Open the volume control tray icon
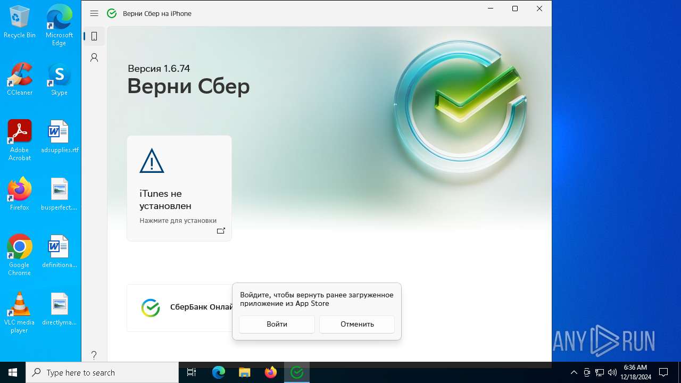The height and width of the screenshot is (383, 681). 612,372
